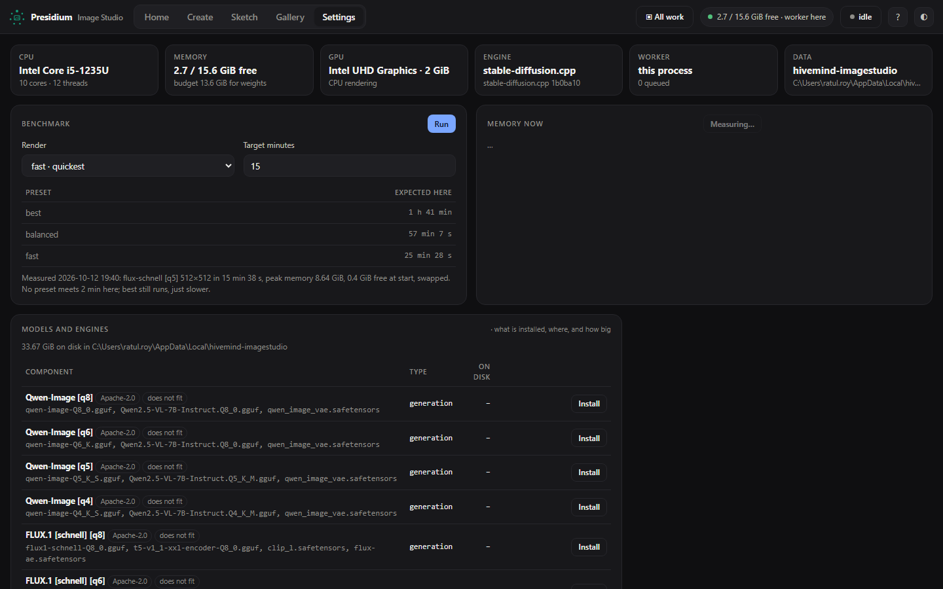This screenshot has width=943, height=589.
Task: Click the 'Measured 2026-10-12 19:40' benchmark note
Action: (x=236, y=283)
